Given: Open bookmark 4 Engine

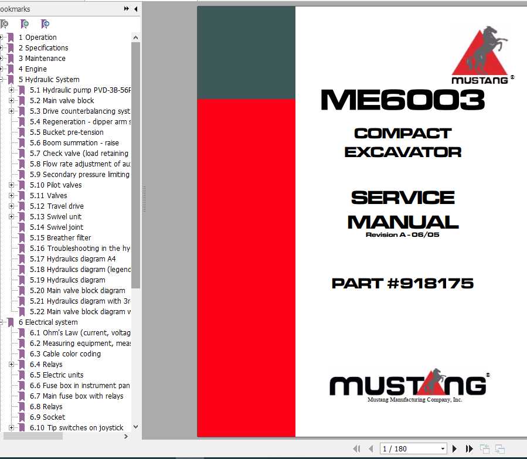Looking at the screenshot, I should (33, 69).
